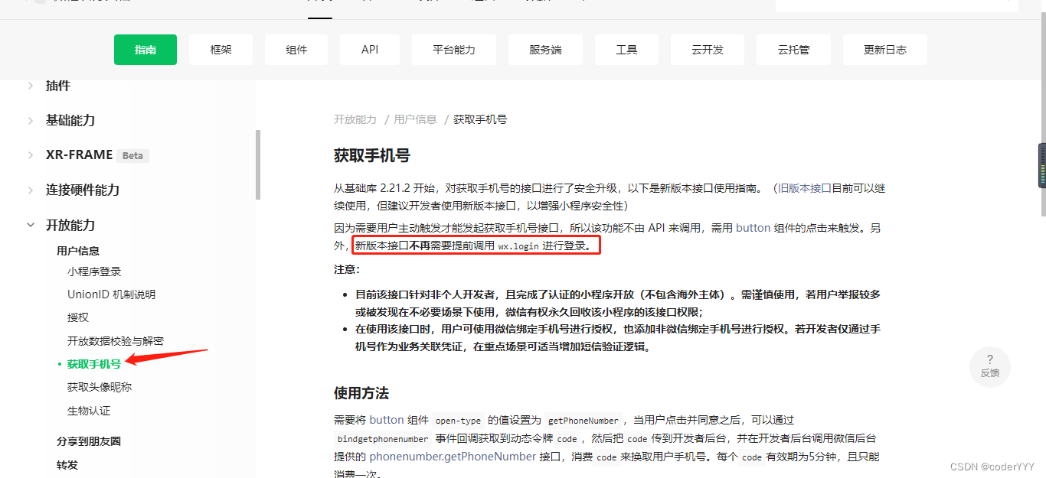The width and height of the screenshot is (1046, 478).
Task: Open the API tab
Action: 370,50
